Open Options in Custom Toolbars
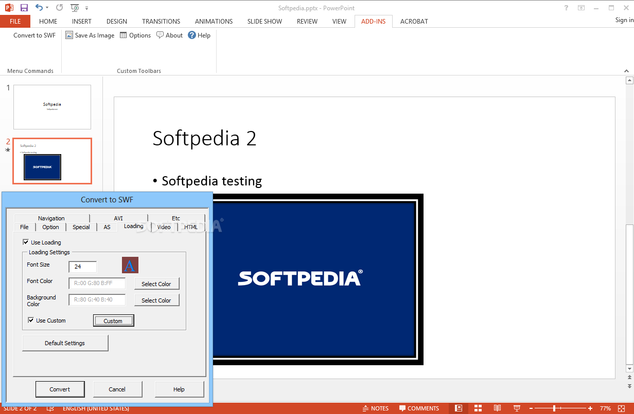 (135, 35)
